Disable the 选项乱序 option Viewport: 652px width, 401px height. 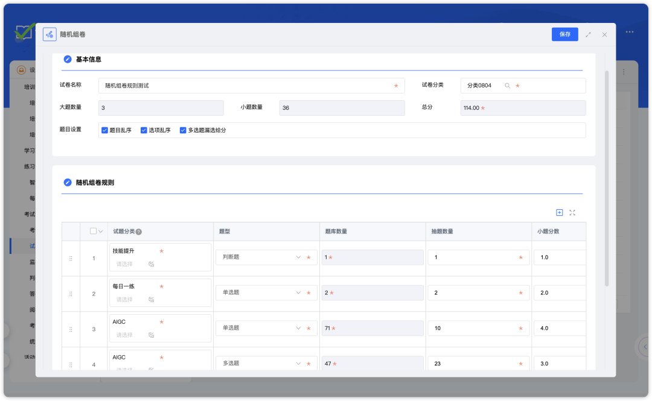(x=144, y=130)
